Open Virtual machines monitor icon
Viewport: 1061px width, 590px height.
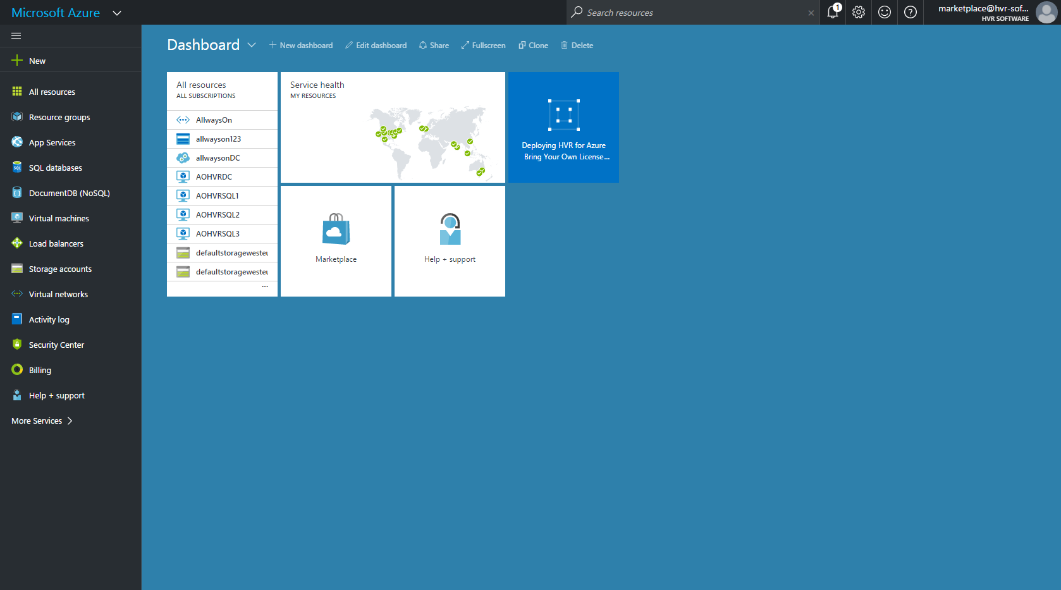tap(17, 218)
